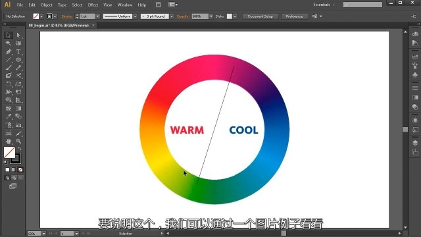Screen dimensions: 421x237
Task: Open the Essentials workspace switcher
Action: coord(324,5)
